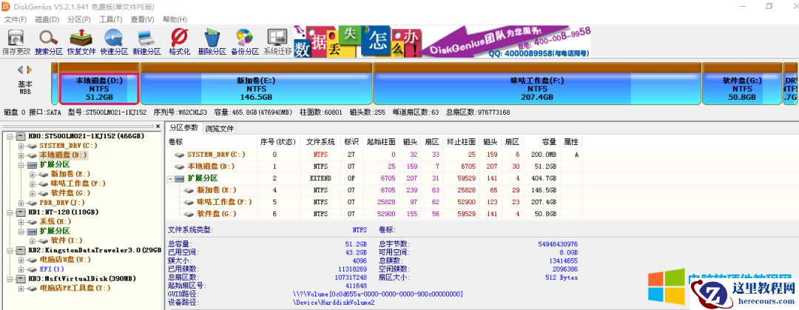Open the 工具(T) menu
This screenshot has height=310, width=799.
click(x=110, y=19)
